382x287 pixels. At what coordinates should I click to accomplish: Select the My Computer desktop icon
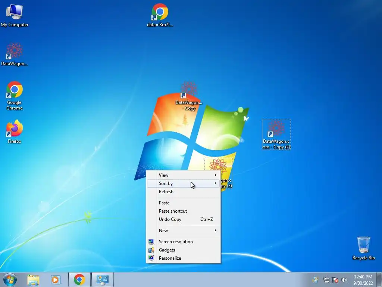(x=15, y=15)
